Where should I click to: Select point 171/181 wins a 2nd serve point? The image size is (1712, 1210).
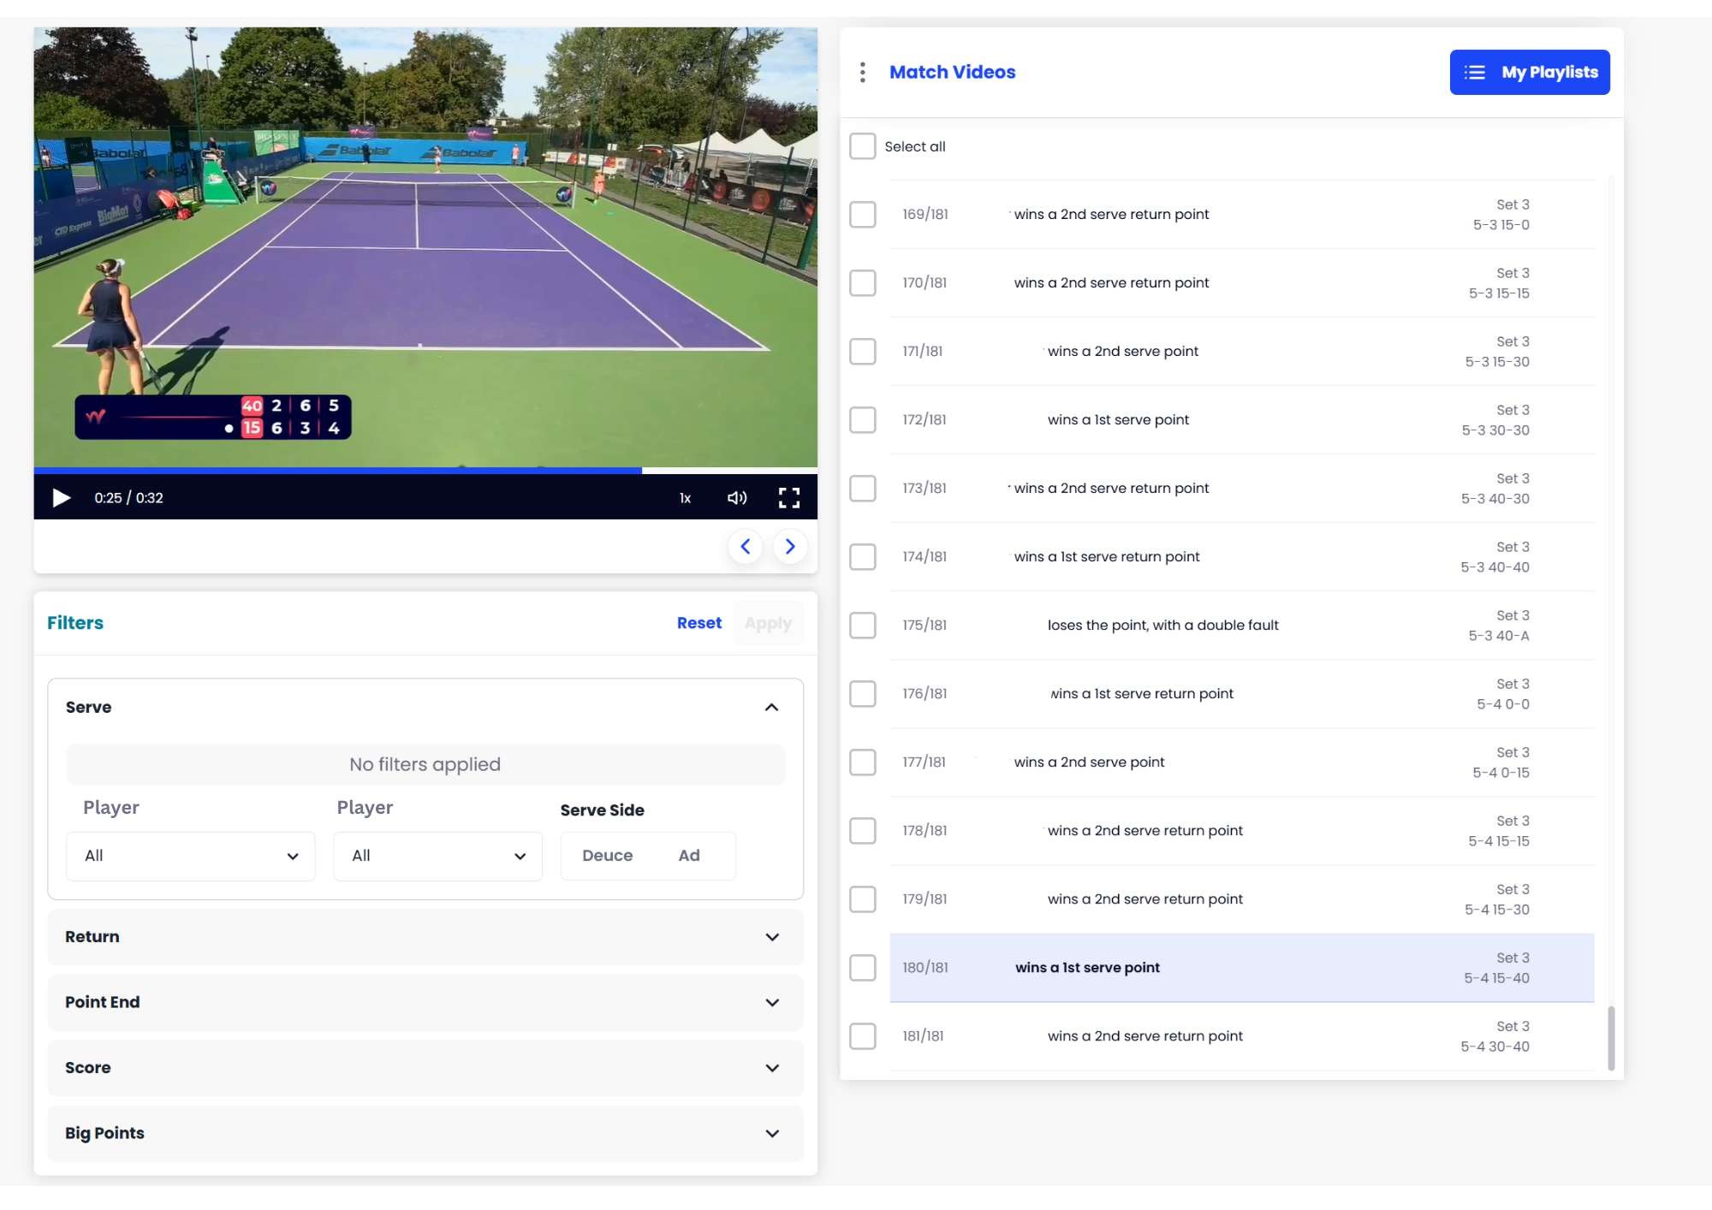pos(1242,352)
